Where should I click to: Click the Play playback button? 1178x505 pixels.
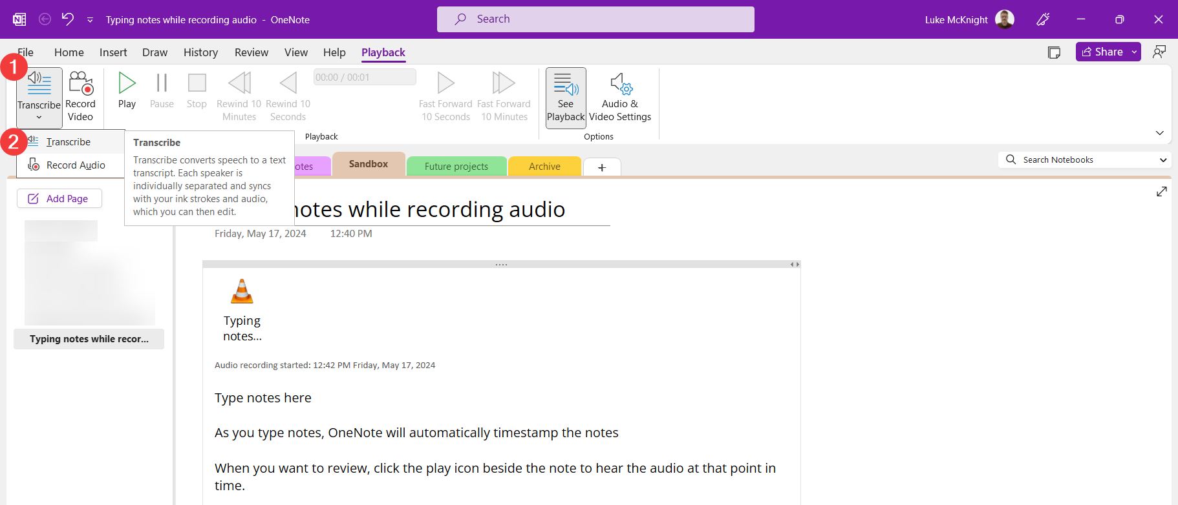point(127,91)
